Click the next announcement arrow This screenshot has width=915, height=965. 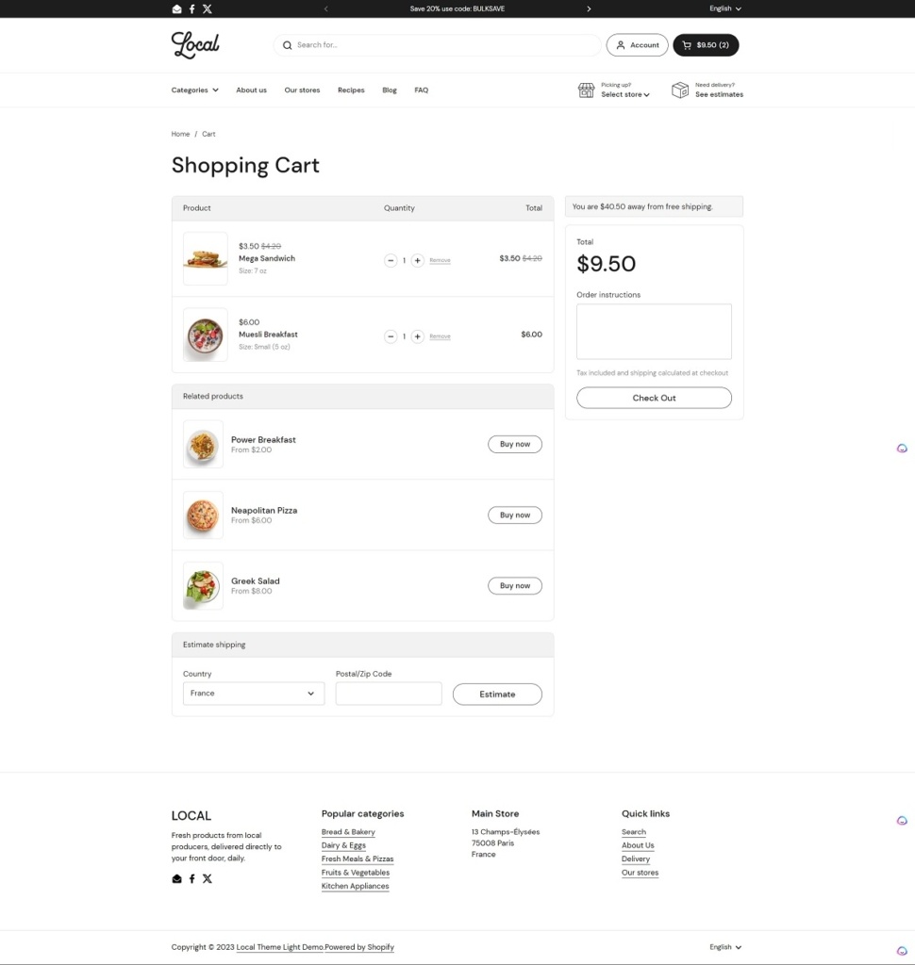click(x=589, y=8)
